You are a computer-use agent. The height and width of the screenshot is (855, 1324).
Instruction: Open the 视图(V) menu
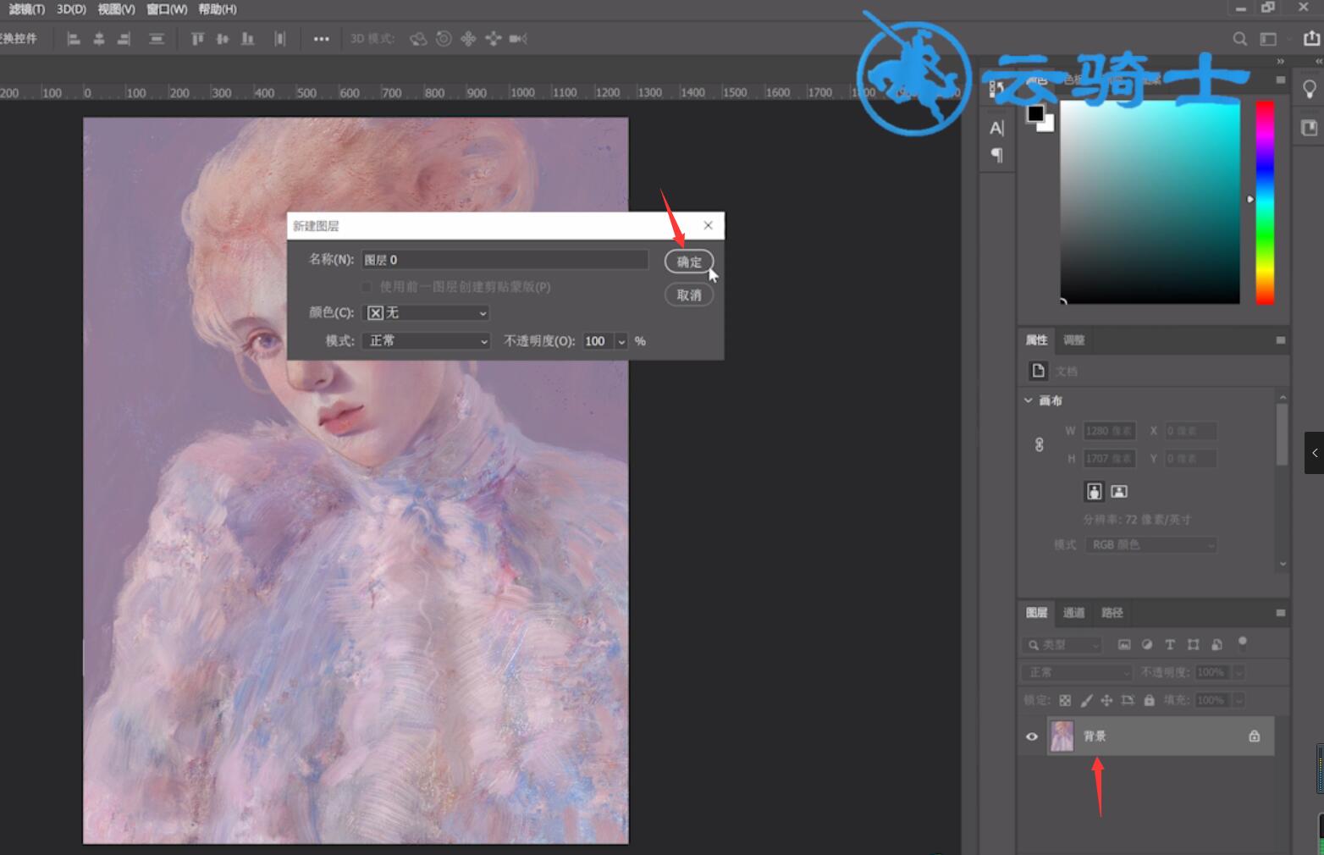coord(116,9)
